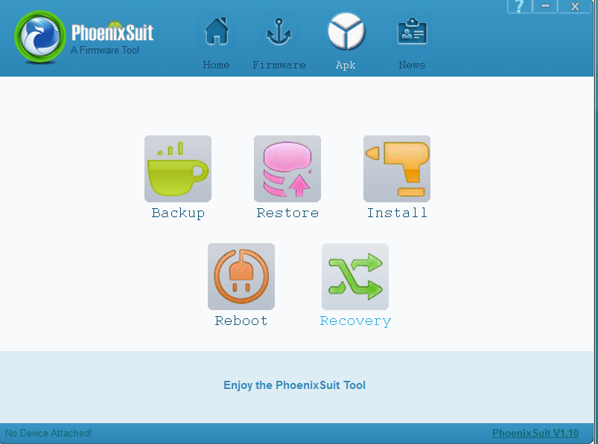Click the Install text label
The width and height of the screenshot is (598, 444).
pyautogui.click(x=397, y=213)
